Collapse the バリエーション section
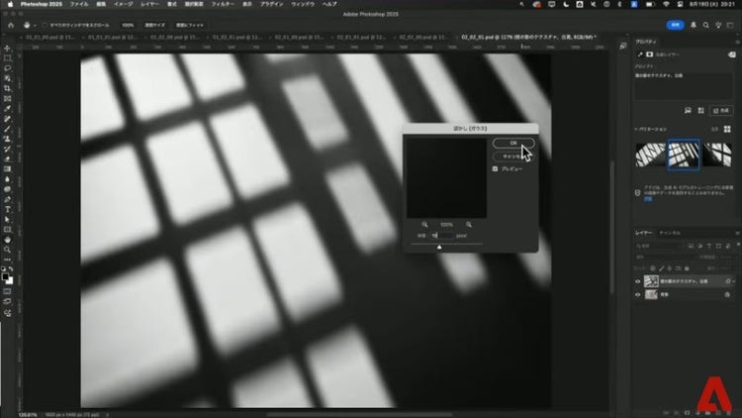The width and height of the screenshot is (742, 418). point(638,130)
